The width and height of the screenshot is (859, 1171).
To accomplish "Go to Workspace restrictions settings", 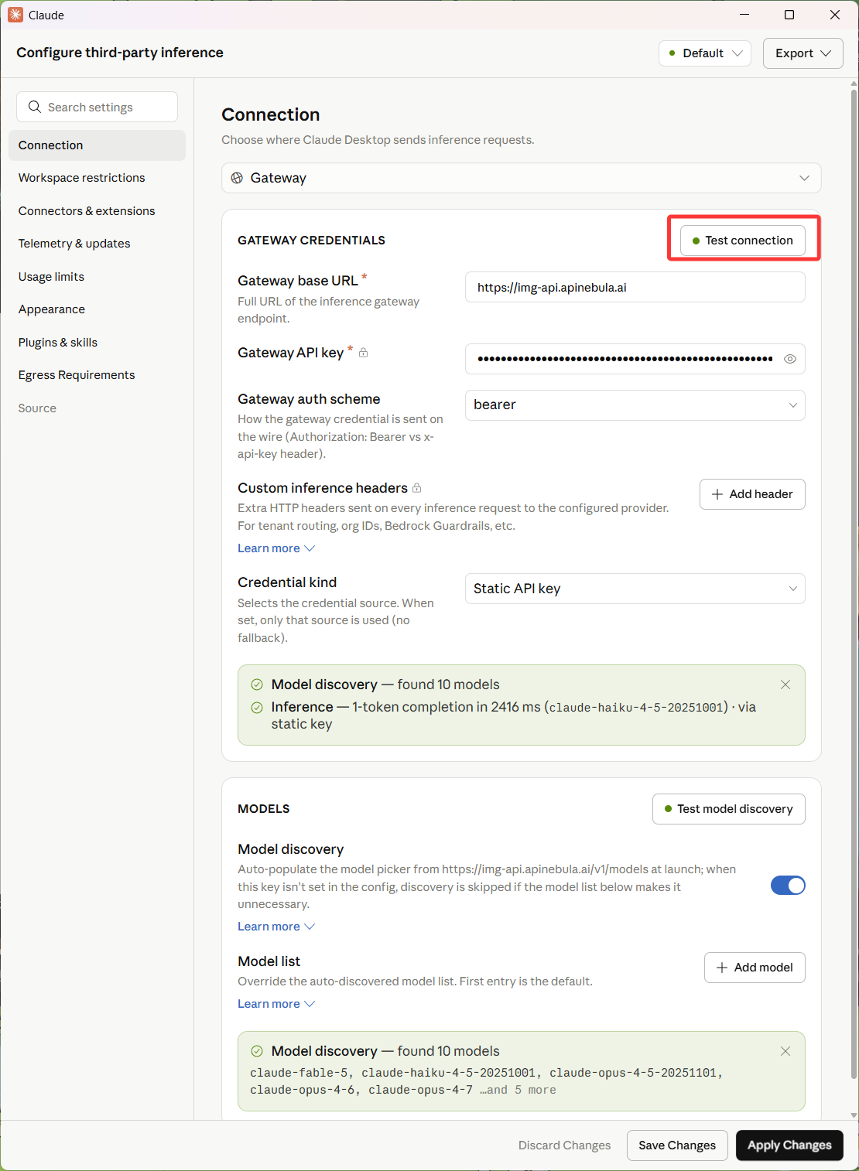I will point(98,178).
